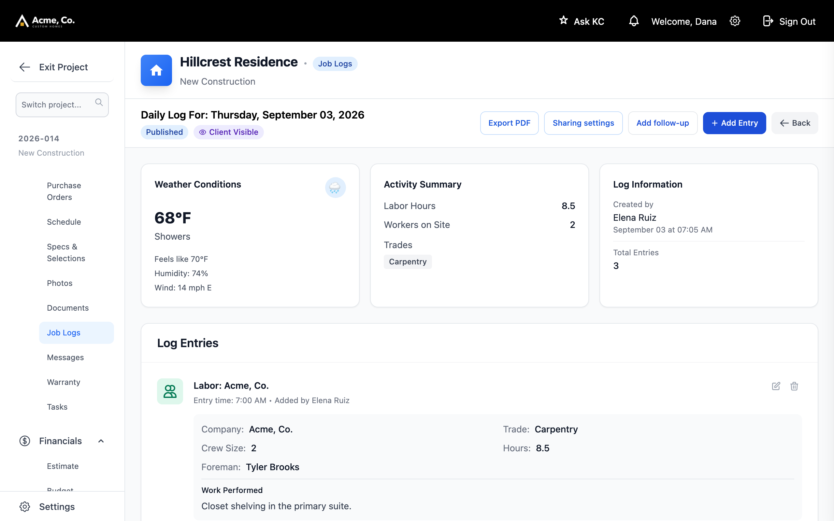Click project number 2026-014
The height and width of the screenshot is (521, 834).
(x=39, y=138)
